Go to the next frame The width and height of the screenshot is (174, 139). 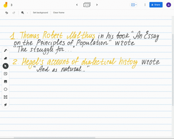97,5
